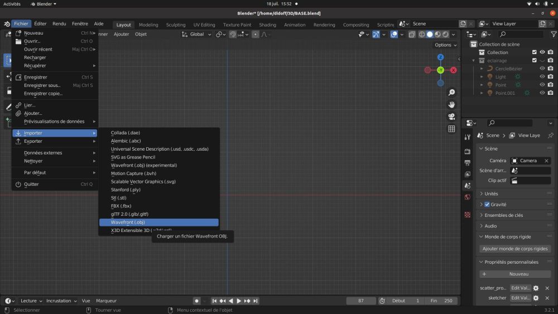This screenshot has width=558, height=314.
Task: Uncheck the eclairage collection checkbox
Action: click(x=534, y=61)
